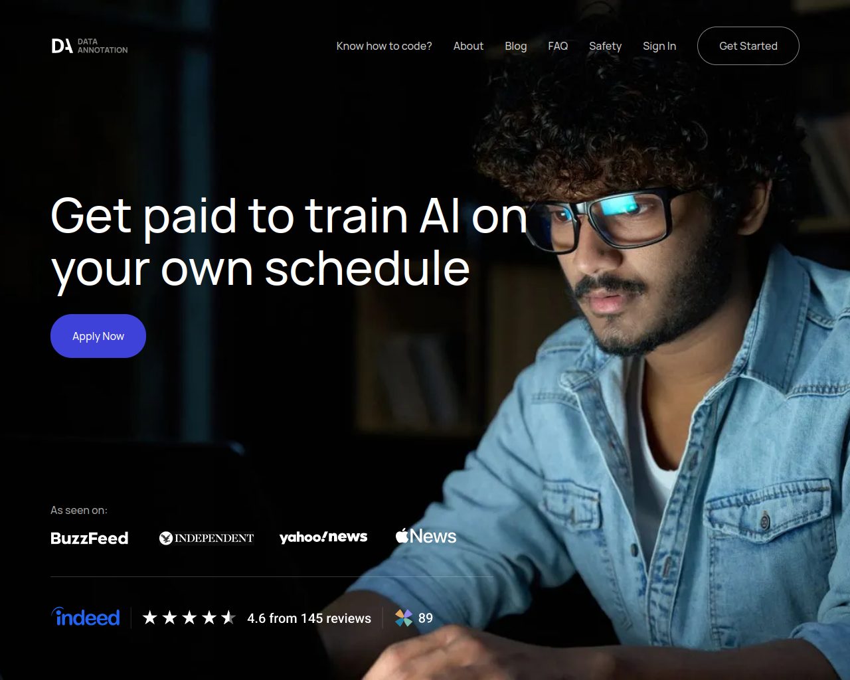Open the Safety page

coord(605,46)
